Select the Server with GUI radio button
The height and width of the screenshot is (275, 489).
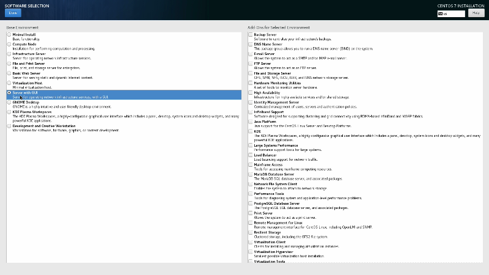coord(9,93)
